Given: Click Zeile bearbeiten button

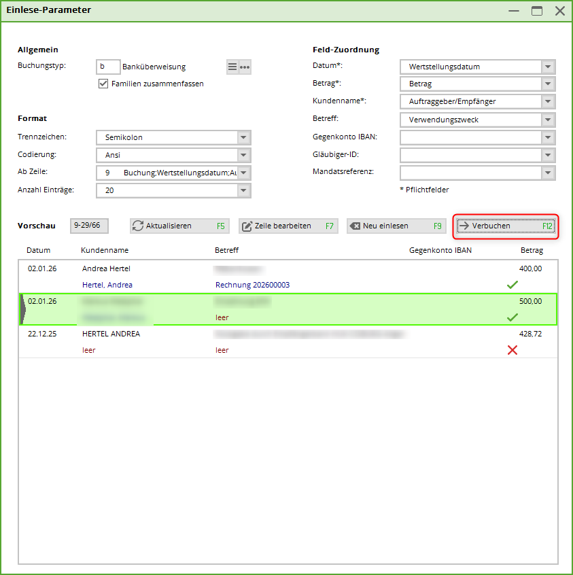Looking at the screenshot, I should coord(288,226).
